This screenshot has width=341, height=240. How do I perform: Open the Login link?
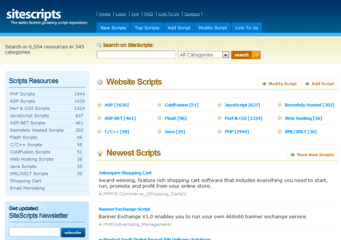click(x=121, y=14)
